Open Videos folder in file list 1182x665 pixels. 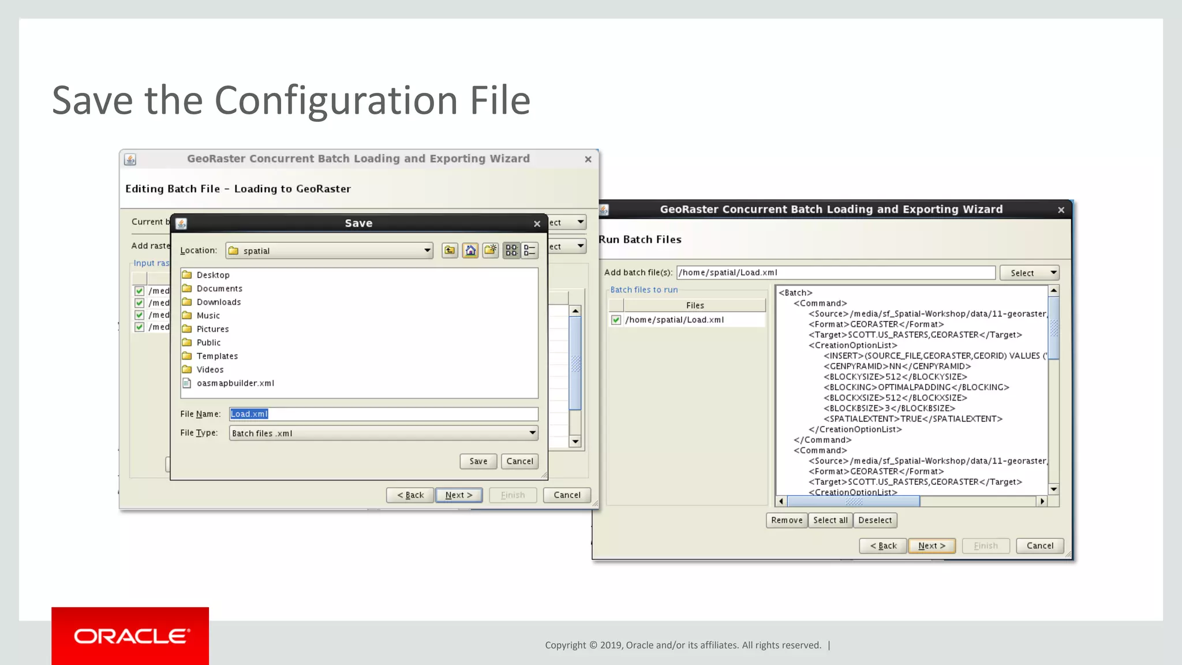coord(203,369)
